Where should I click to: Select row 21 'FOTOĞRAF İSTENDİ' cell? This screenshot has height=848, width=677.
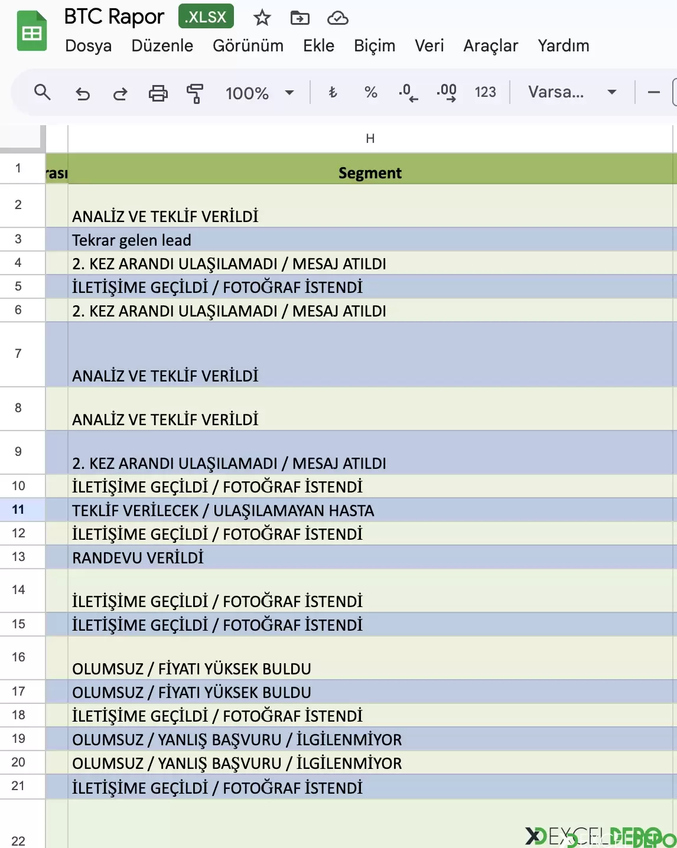370,787
